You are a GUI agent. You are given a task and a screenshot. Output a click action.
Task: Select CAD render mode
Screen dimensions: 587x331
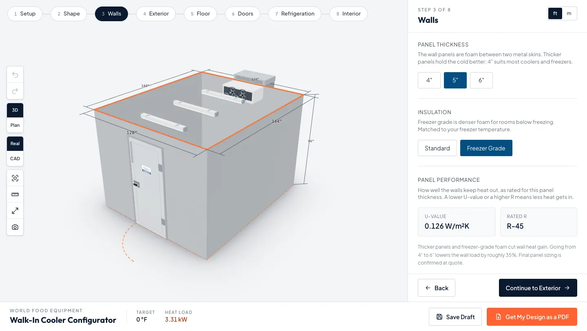[15, 159]
